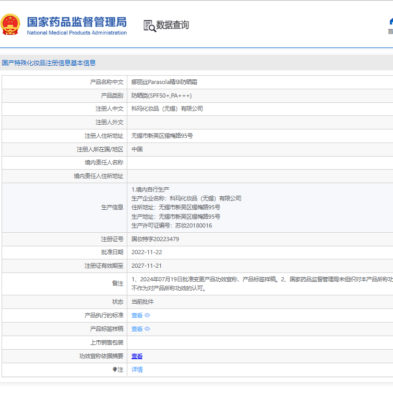Click the national emblem logo
This screenshot has width=393, height=393.
coord(10,25)
